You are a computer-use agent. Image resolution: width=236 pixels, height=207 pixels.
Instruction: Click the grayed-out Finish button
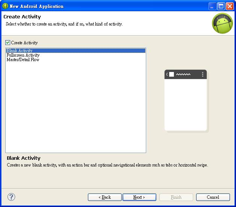[176, 197]
